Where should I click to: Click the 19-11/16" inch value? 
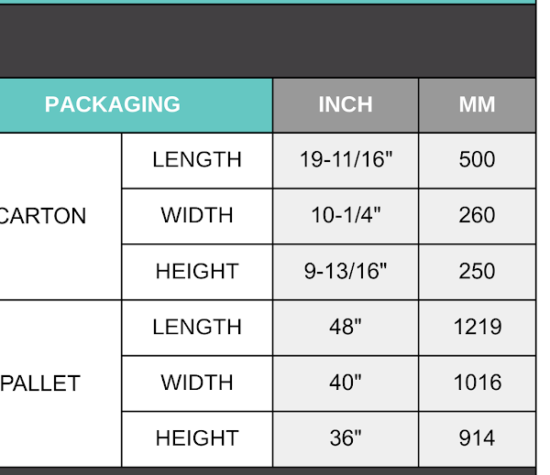(346, 160)
